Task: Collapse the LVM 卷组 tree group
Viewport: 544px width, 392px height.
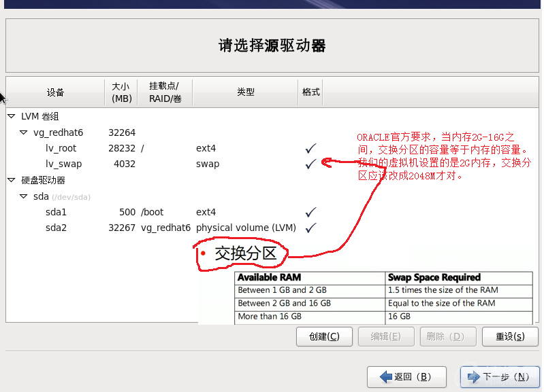Action: point(11,117)
